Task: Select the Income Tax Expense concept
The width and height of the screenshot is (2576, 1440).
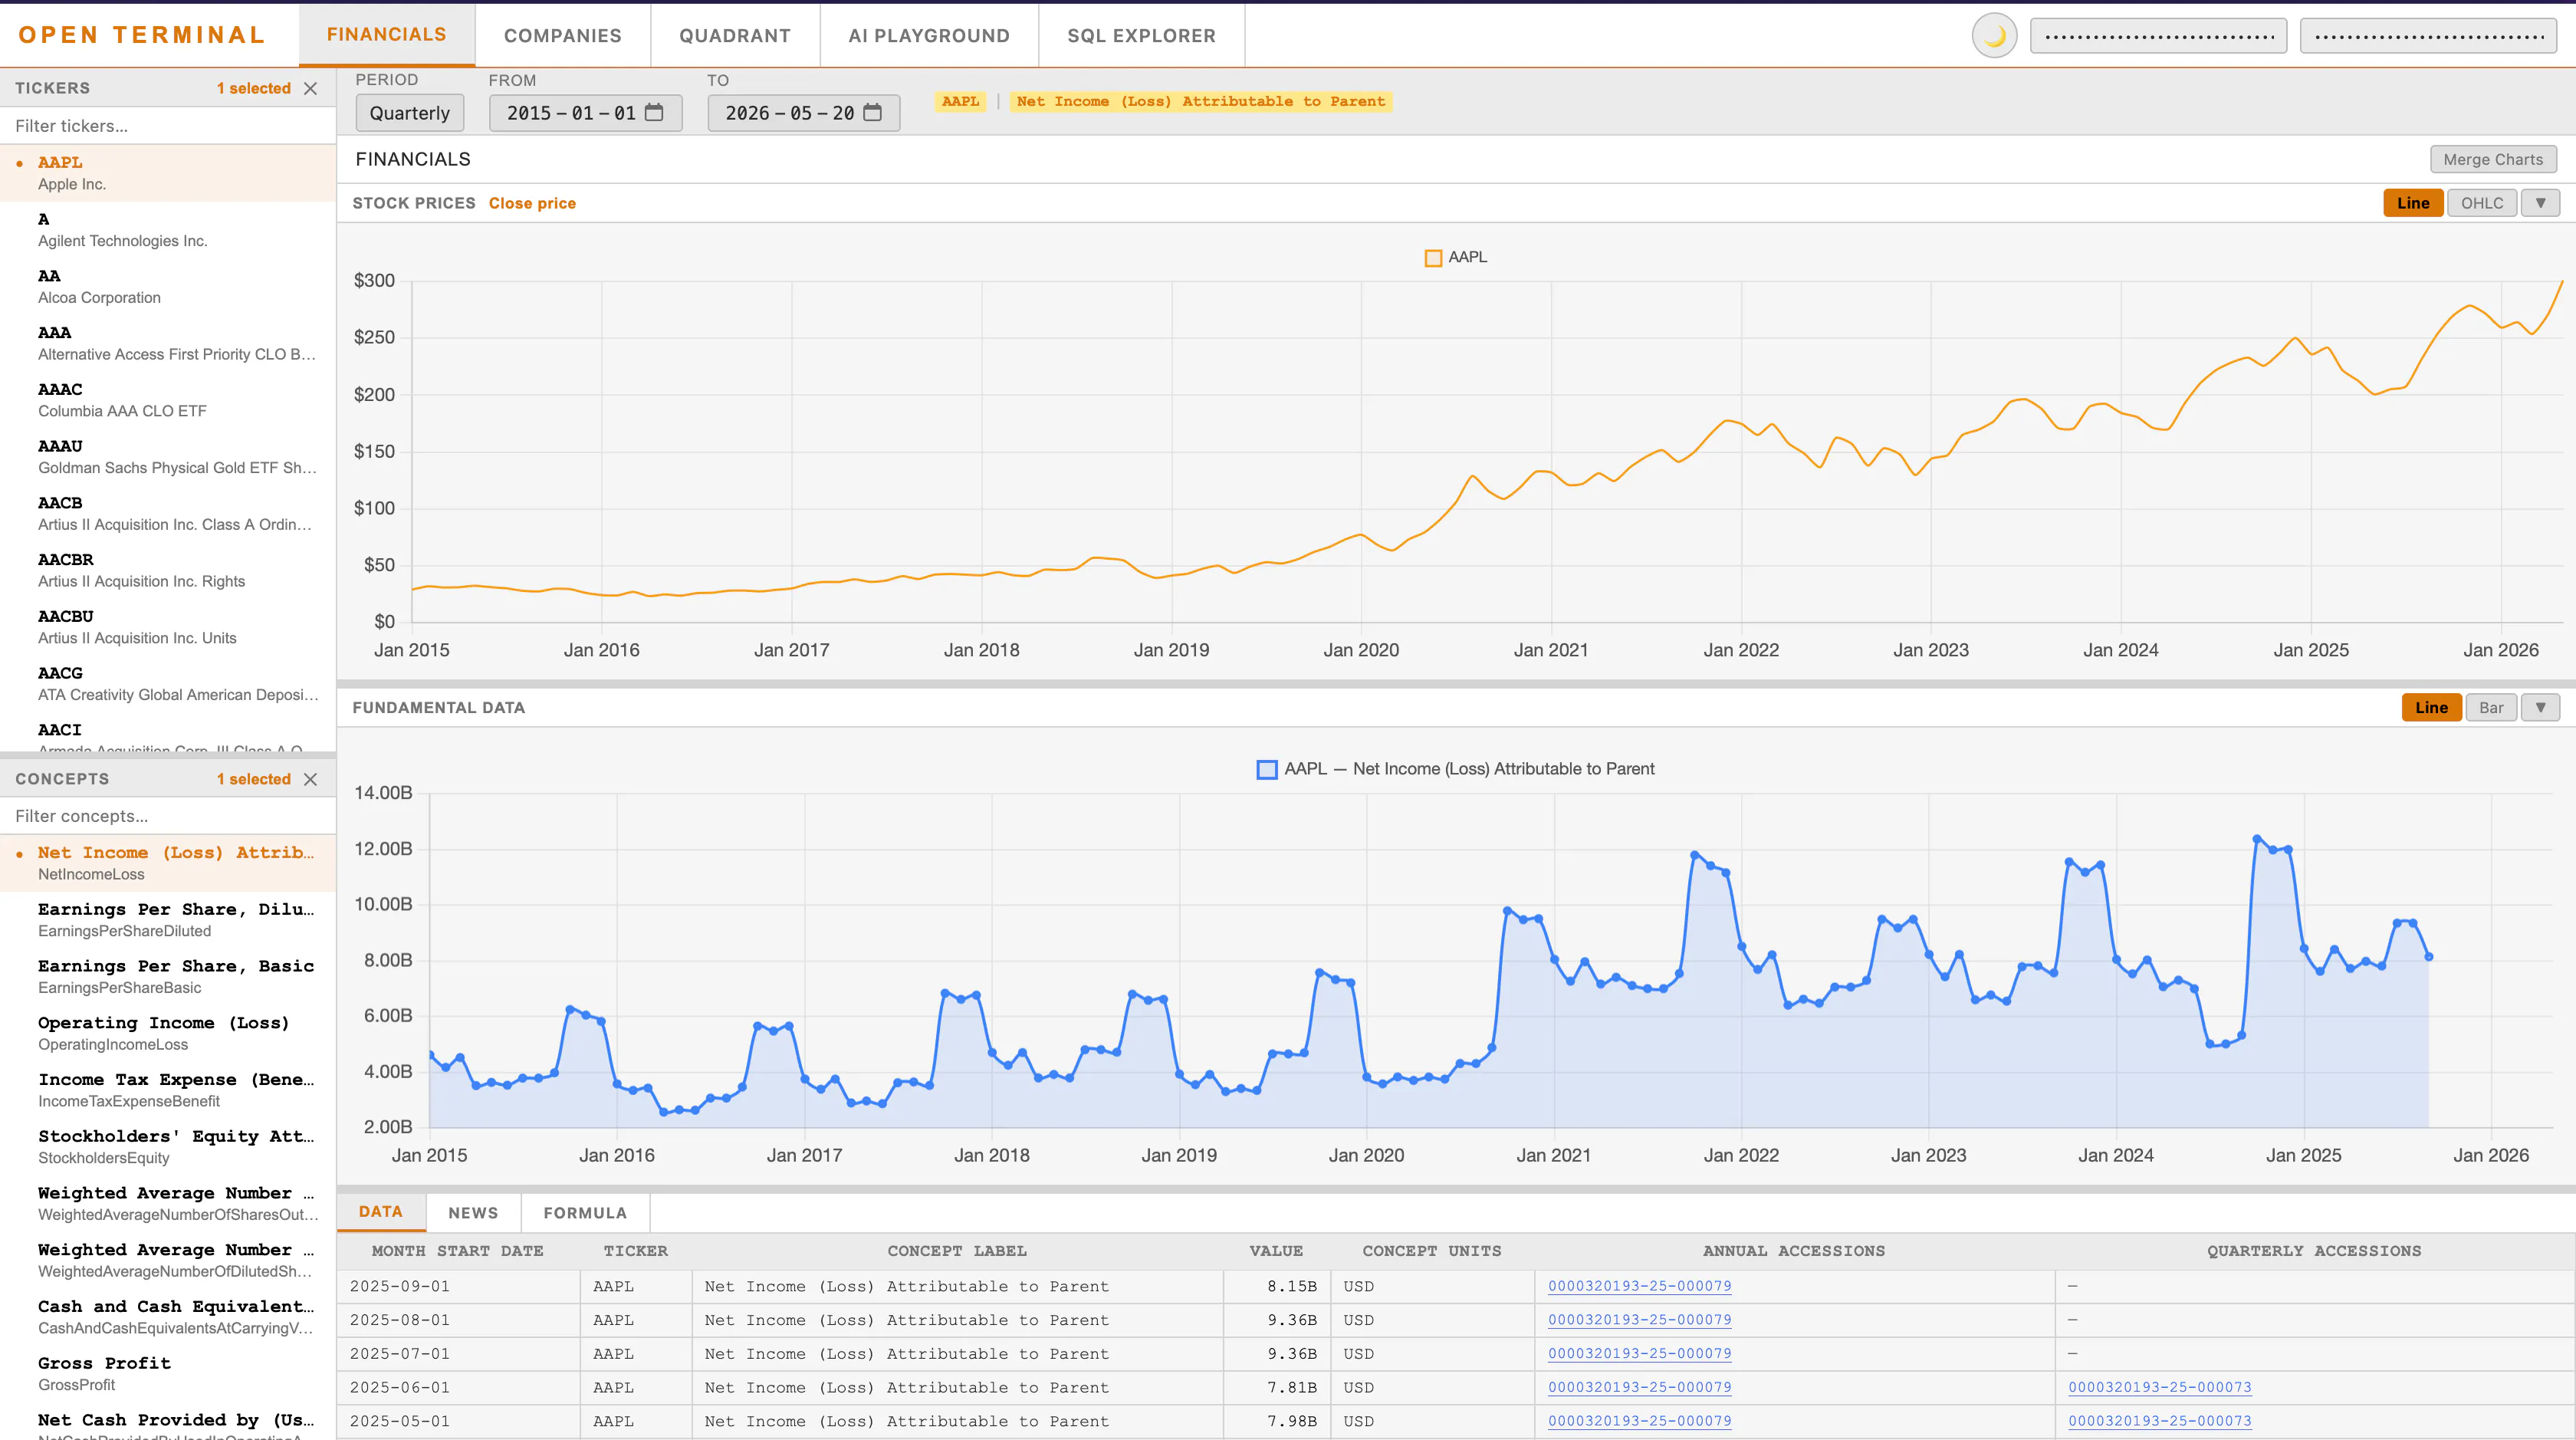Action: pos(168,1090)
